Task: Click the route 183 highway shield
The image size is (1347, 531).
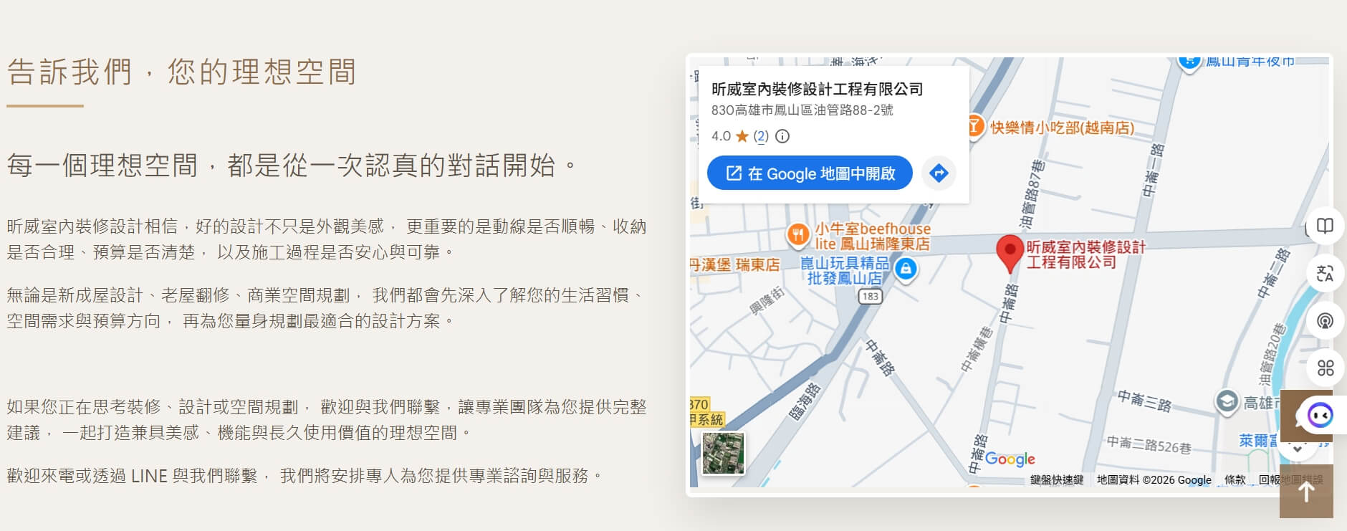Action: point(871,296)
